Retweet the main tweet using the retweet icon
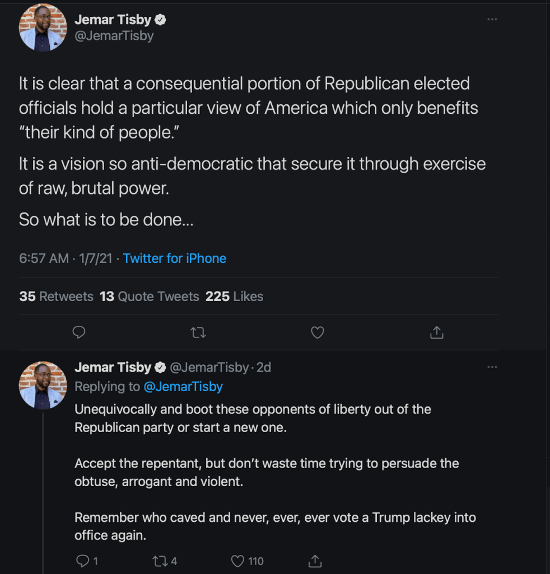The height and width of the screenshot is (574, 550). click(198, 333)
